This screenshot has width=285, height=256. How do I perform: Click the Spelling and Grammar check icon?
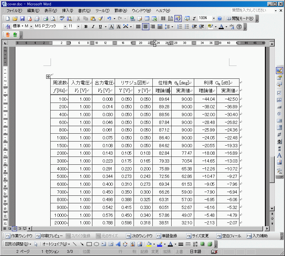(62, 19)
